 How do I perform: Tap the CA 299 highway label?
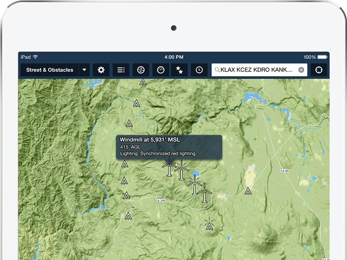pyautogui.click(x=160, y=200)
